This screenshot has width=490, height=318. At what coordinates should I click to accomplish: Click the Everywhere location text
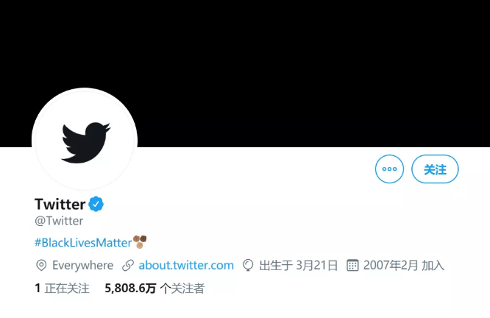click(83, 266)
